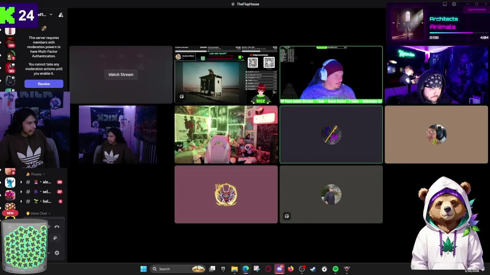
Task: Open the 'ale...' channel with 30 mentions
Action: coord(43,182)
